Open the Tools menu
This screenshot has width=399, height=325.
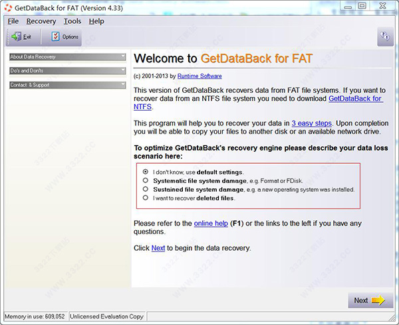(72, 21)
